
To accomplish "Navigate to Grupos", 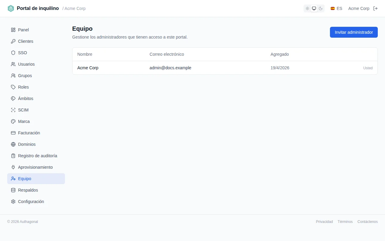I will tap(36, 76).
